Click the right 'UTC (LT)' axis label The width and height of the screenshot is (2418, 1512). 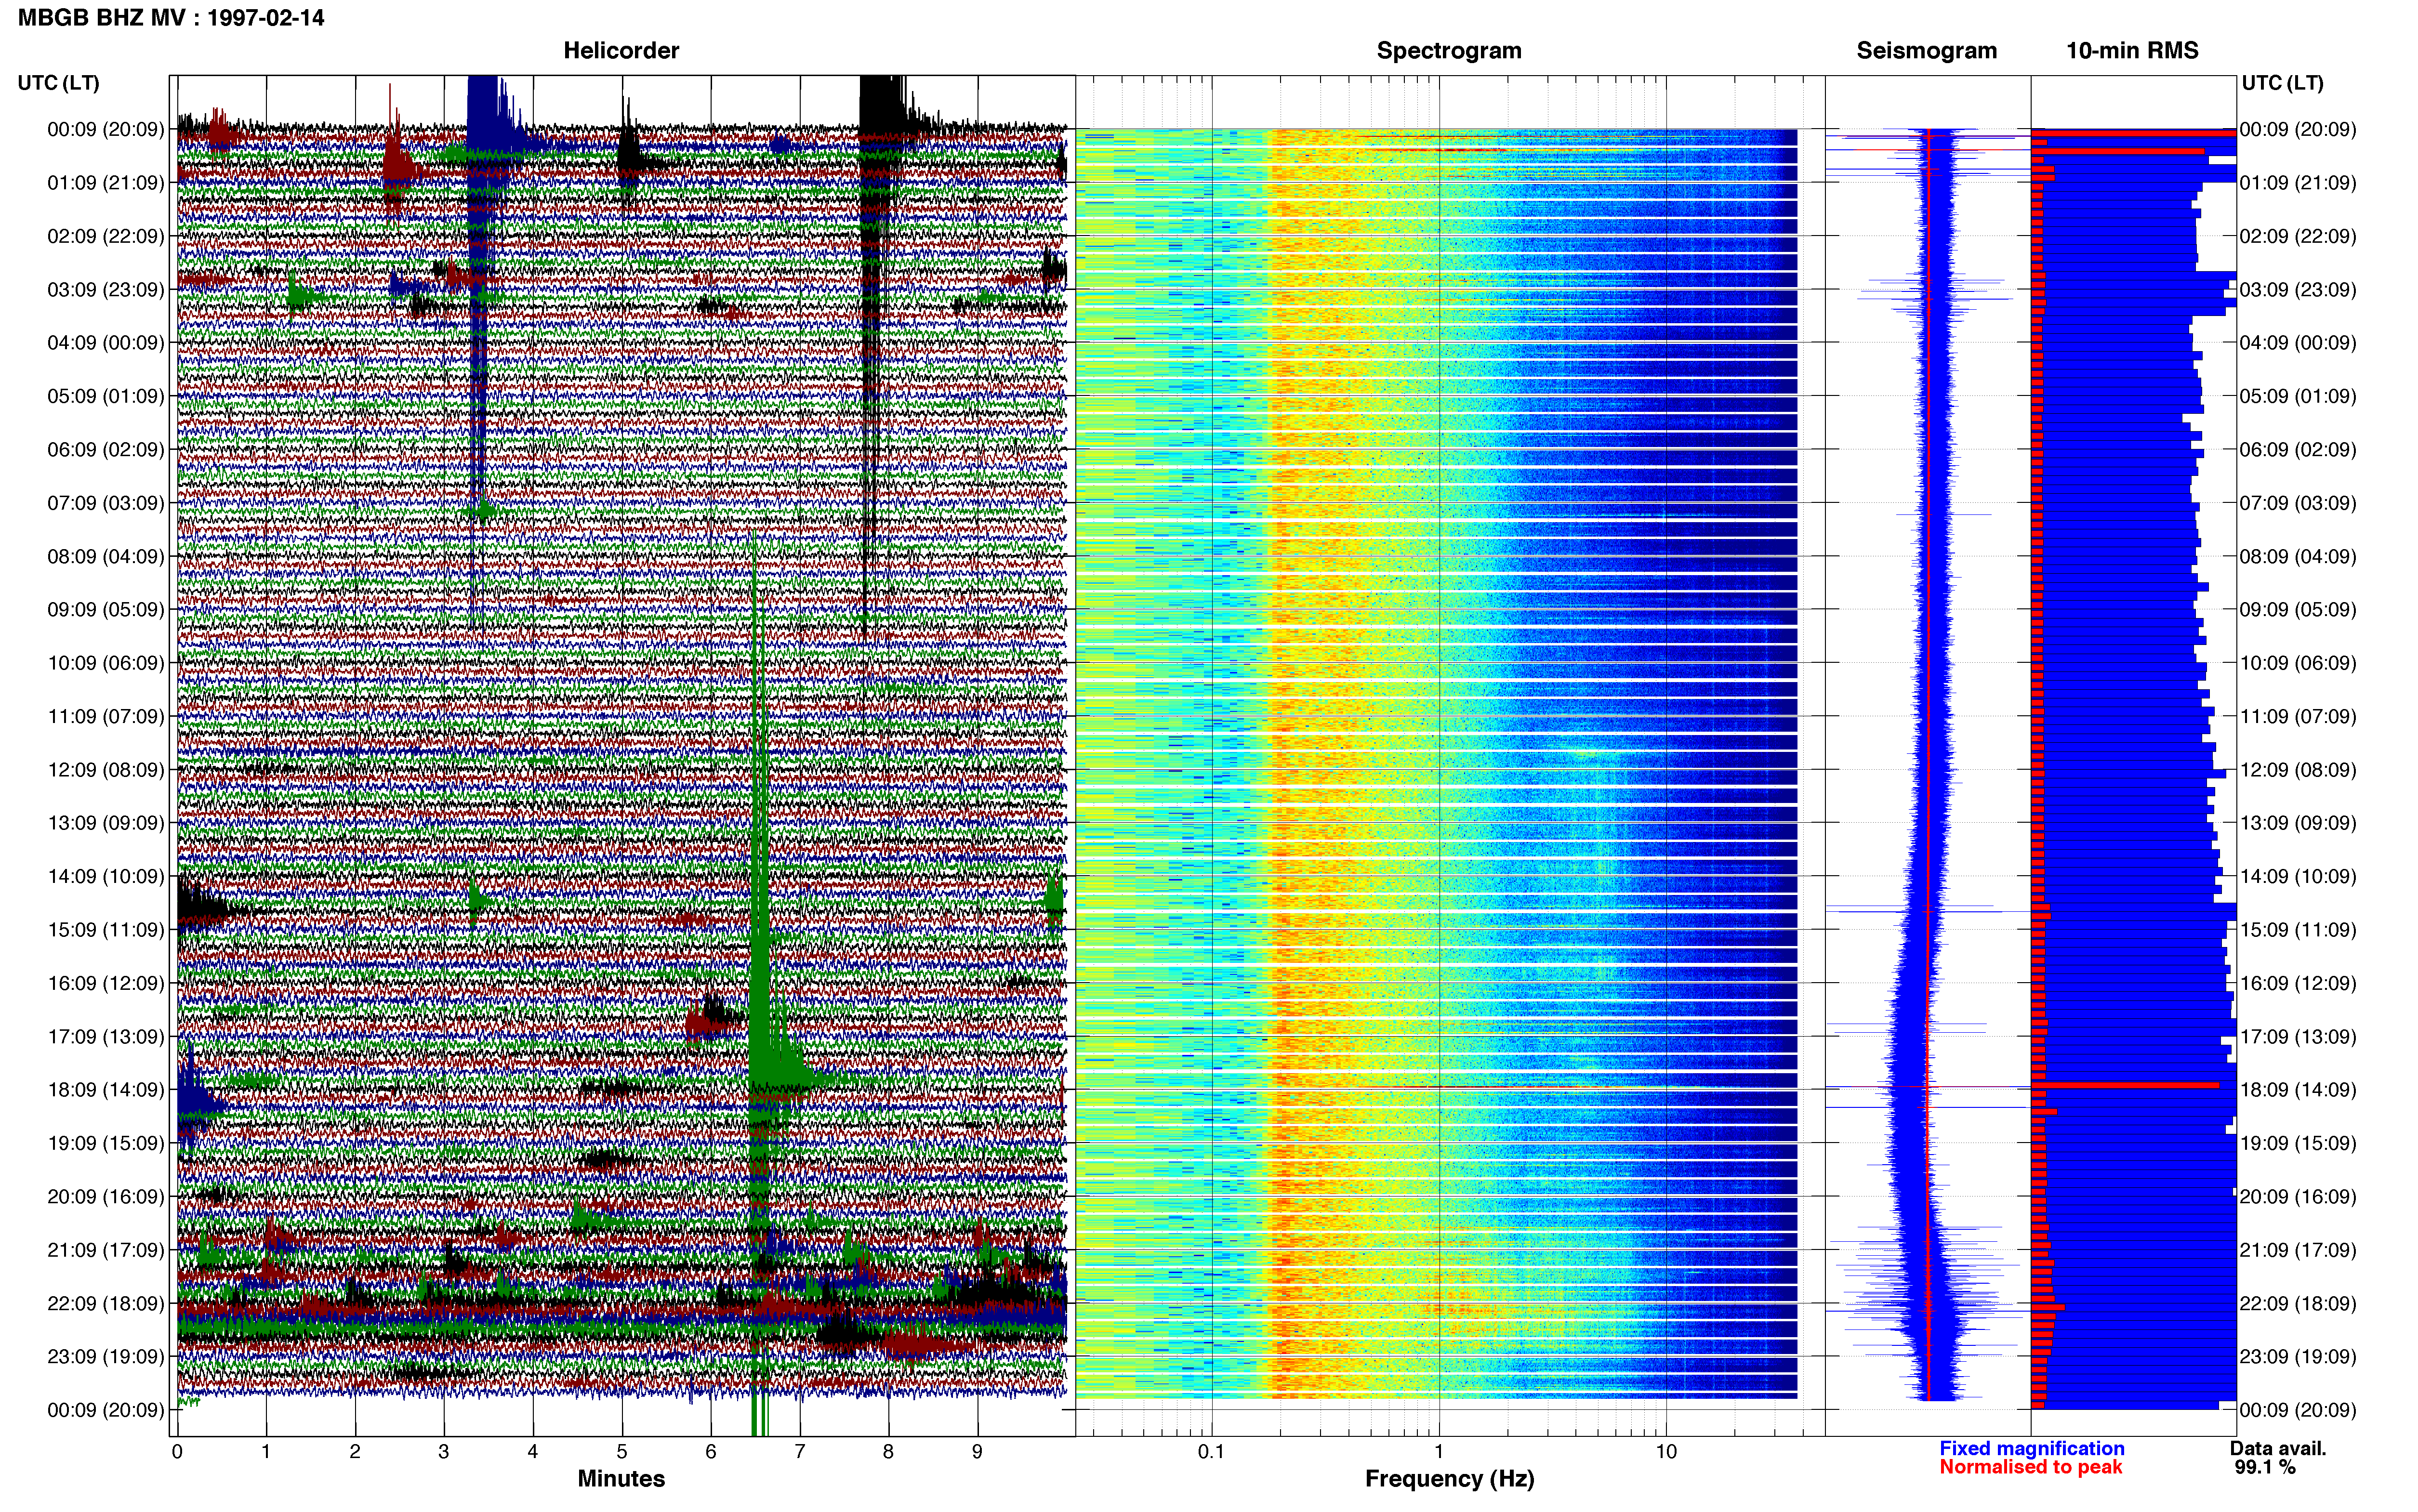[2282, 83]
